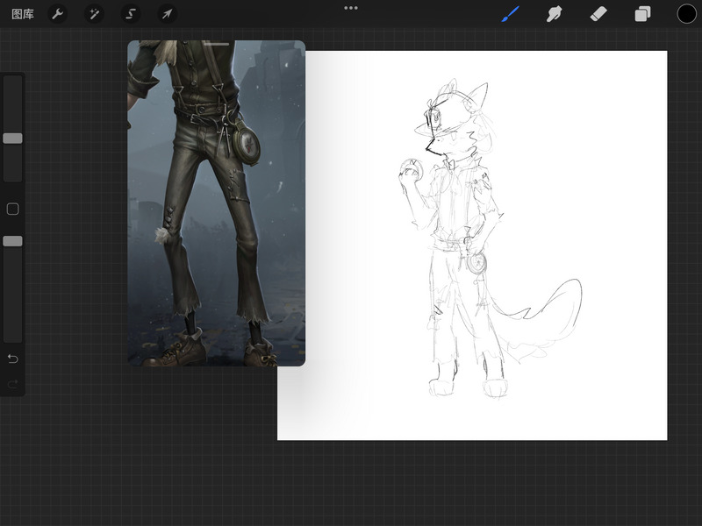Activate the Transform arrow tool
This screenshot has width=702, height=526.
tap(166, 14)
